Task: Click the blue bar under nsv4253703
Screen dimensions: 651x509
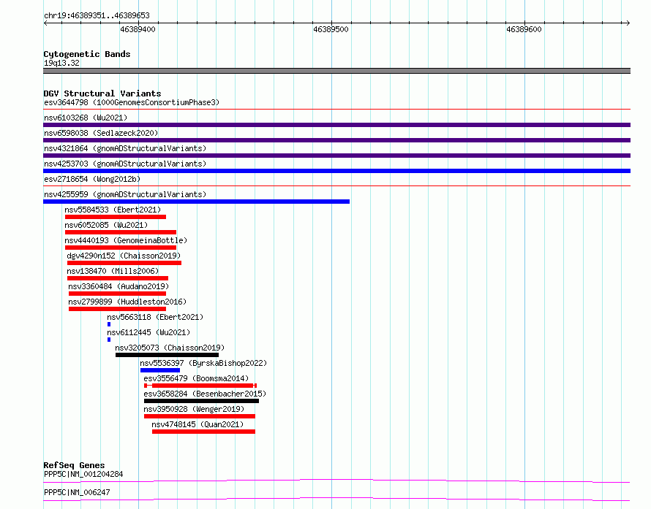Action: [x=336, y=171]
